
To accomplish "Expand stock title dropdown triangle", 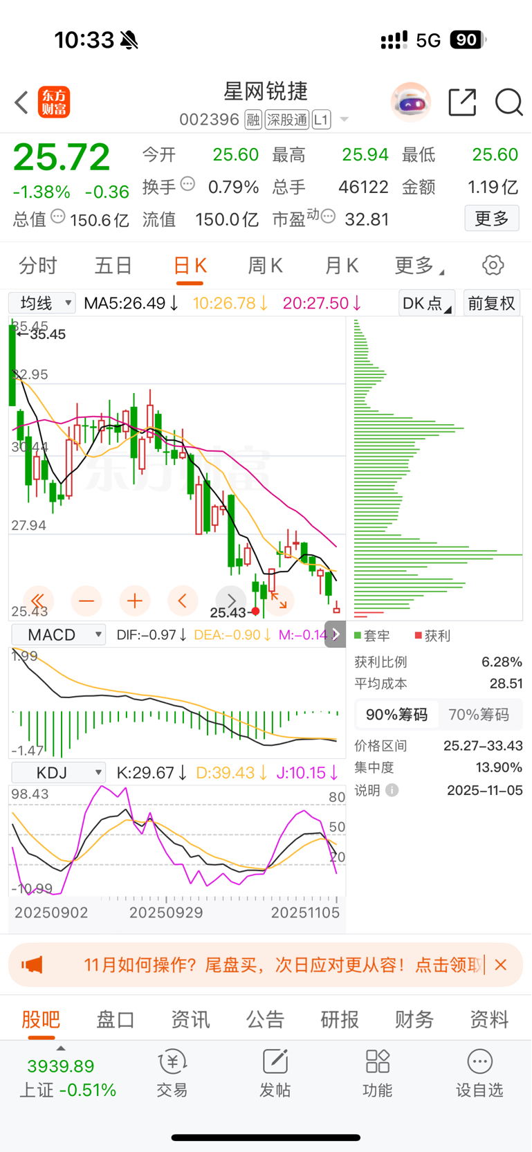I will pyautogui.click(x=344, y=120).
